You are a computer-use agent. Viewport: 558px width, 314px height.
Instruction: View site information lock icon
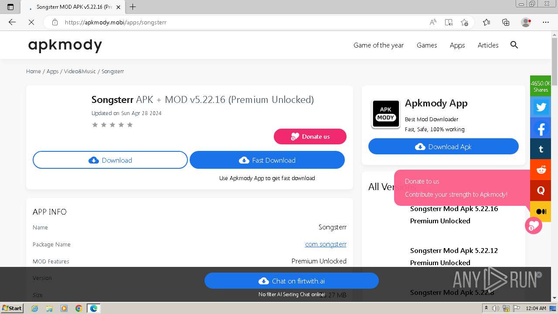(x=55, y=22)
